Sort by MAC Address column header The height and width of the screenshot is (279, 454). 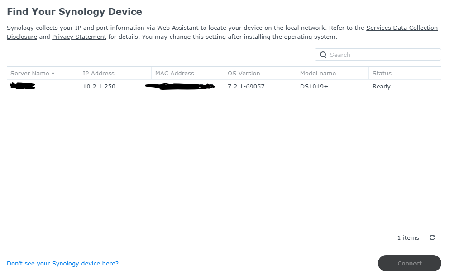(187, 73)
